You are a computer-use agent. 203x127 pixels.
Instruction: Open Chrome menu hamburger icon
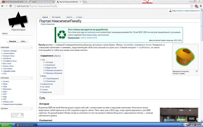[x=201, y=6]
